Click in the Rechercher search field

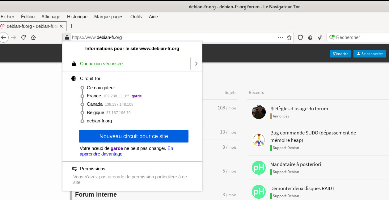[360, 37]
